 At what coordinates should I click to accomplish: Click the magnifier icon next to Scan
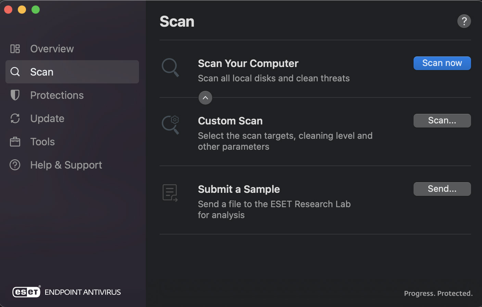pyautogui.click(x=15, y=72)
